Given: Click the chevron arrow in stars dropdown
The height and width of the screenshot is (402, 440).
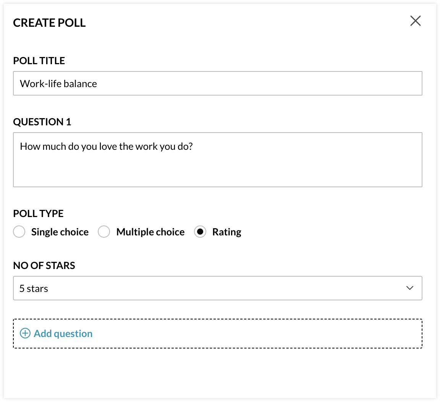Looking at the screenshot, I should coord(410,288).
